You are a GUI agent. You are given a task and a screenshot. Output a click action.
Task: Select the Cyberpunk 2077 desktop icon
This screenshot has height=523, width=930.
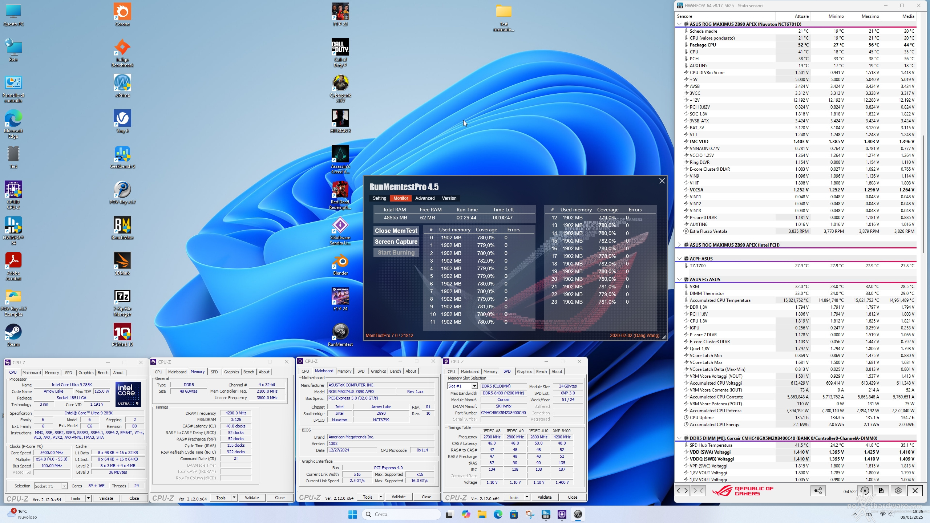(x=340, y=89)
